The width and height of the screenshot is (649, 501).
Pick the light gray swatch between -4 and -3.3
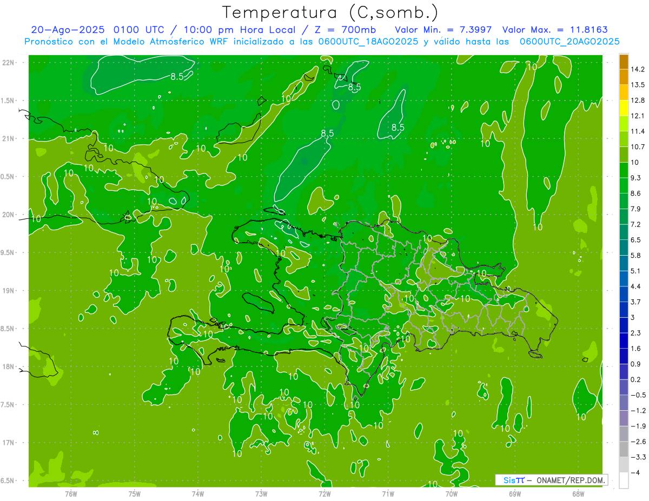624,465
